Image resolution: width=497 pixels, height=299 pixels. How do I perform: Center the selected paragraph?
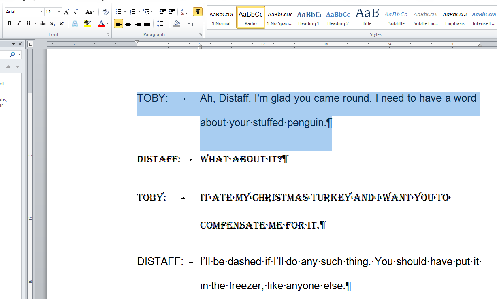128,23
